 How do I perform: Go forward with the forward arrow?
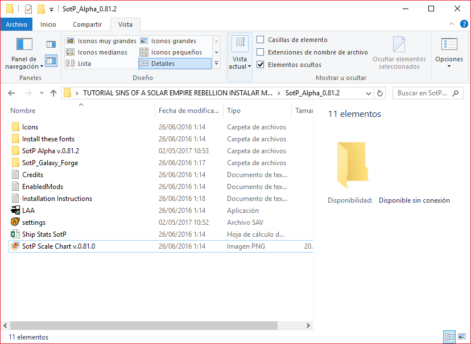(28, 93)
